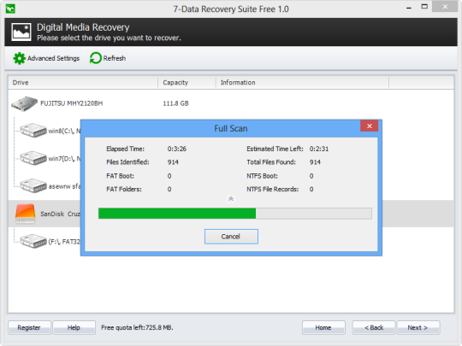Click the green Refresh arrow icon
462x346 pixels.
point(96,58)
